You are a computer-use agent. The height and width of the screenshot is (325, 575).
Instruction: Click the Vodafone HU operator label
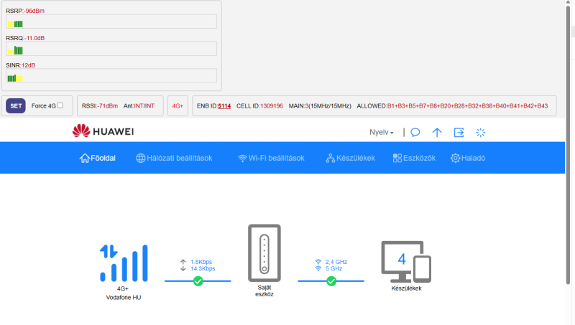pyautogui.click(x=124, y=298)
